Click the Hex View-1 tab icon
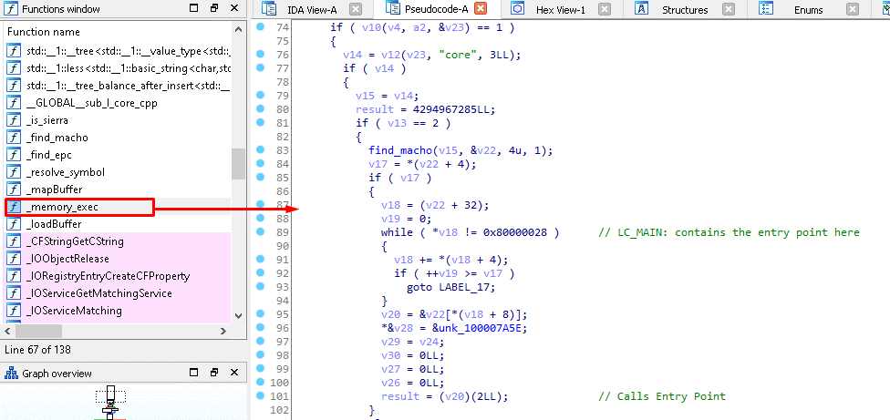Screen dimensions: 890x420 click(517, 9)
